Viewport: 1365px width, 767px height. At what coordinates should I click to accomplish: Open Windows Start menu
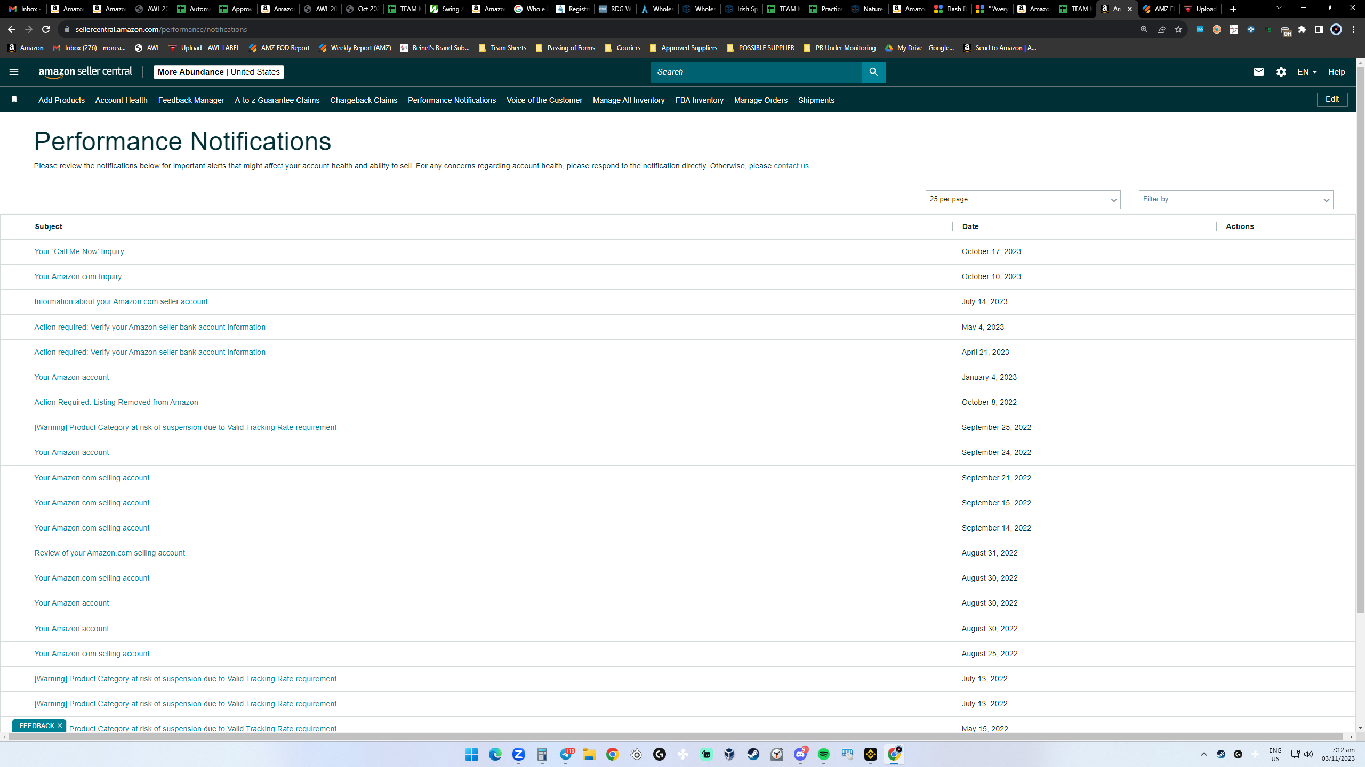tap(471, 754)
